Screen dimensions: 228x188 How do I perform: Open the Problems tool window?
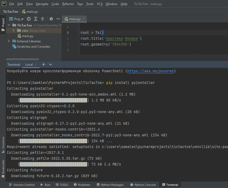tap(82, 185)
